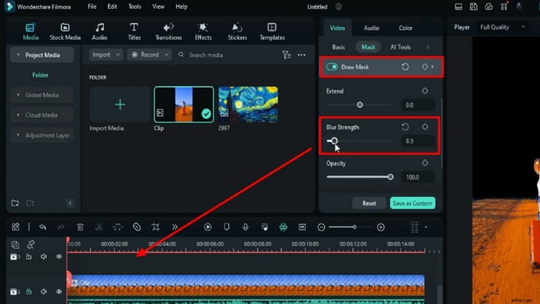The height and width of the screenshot is (304, 540).
Task: Switch to the Color tab
Action: pos(405,28)
